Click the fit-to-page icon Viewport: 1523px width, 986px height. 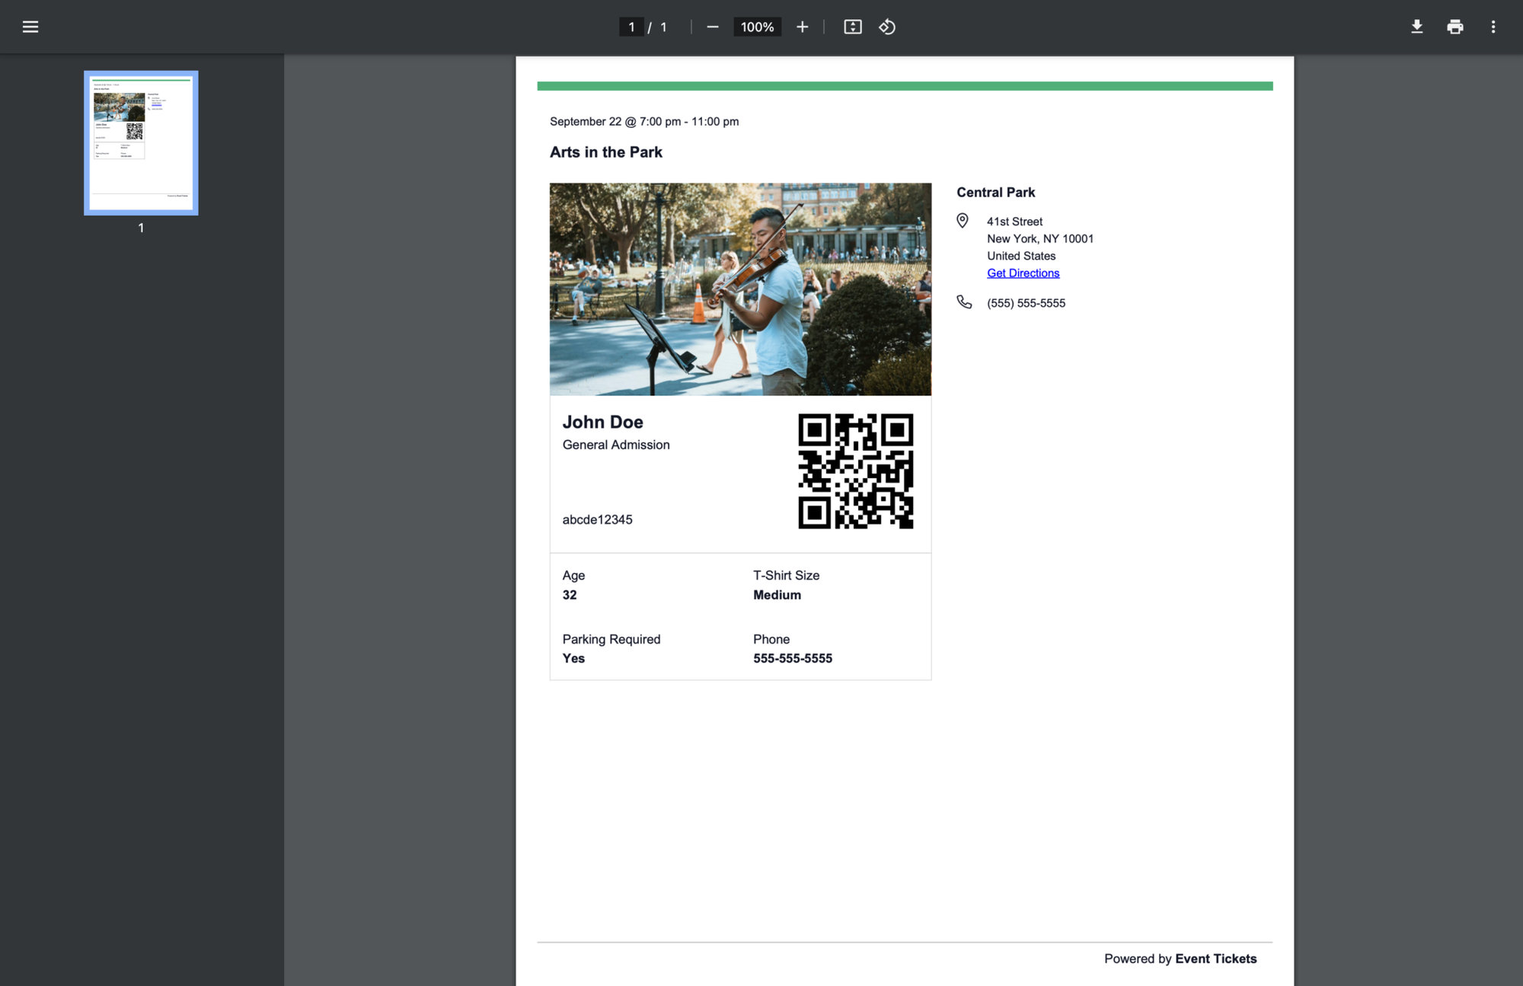coord(853,27)
